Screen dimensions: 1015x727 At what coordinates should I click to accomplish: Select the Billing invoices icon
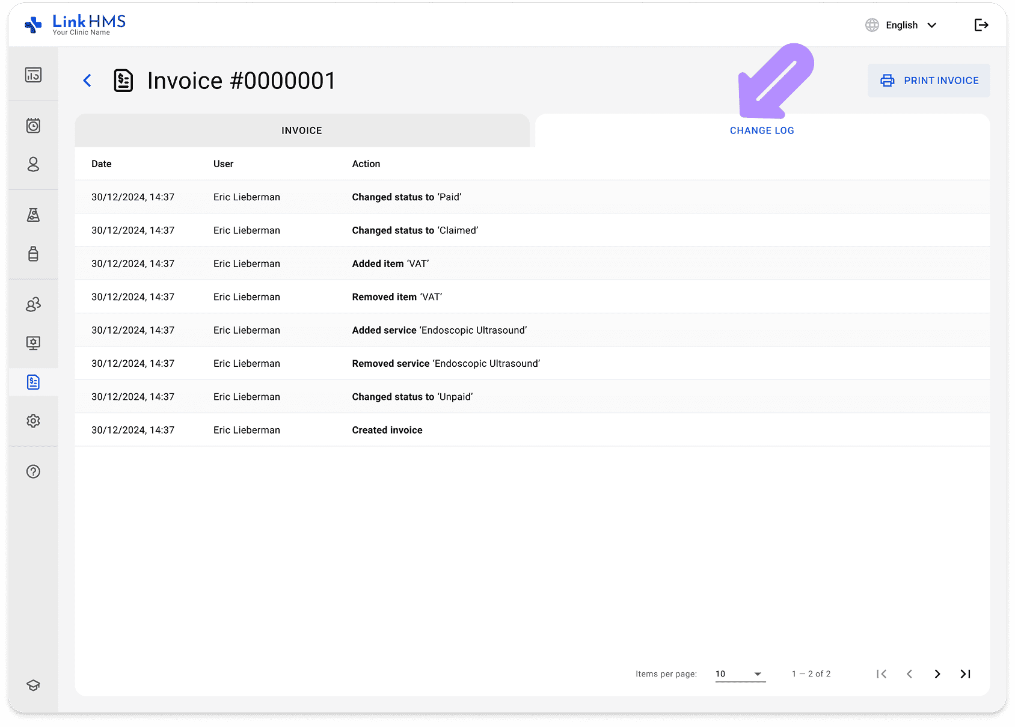coord(33,382)
